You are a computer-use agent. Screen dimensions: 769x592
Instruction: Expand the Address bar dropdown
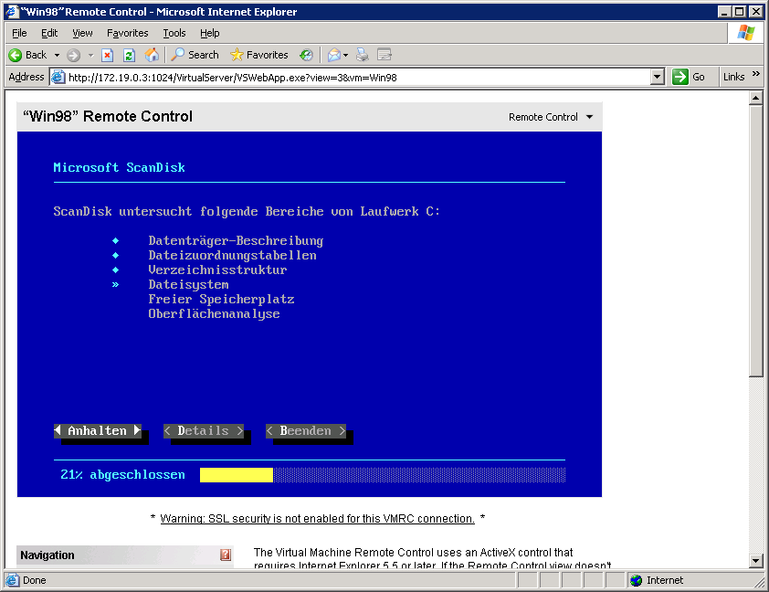(658, 77)
